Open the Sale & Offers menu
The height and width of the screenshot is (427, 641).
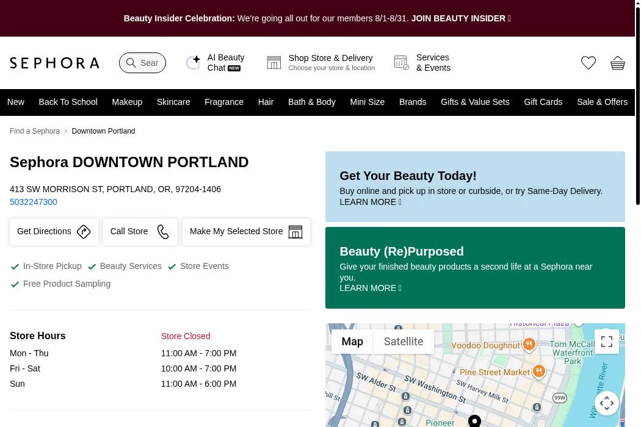click(x=602, y=102)
